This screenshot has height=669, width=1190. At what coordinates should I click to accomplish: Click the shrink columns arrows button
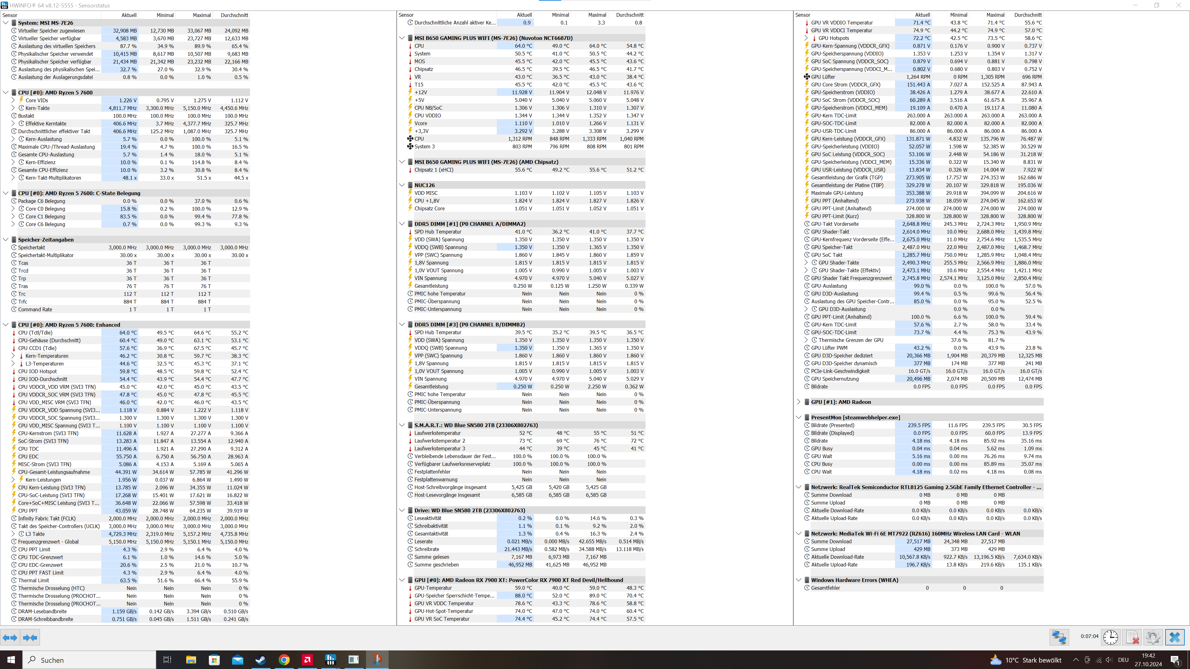[30, 638]
